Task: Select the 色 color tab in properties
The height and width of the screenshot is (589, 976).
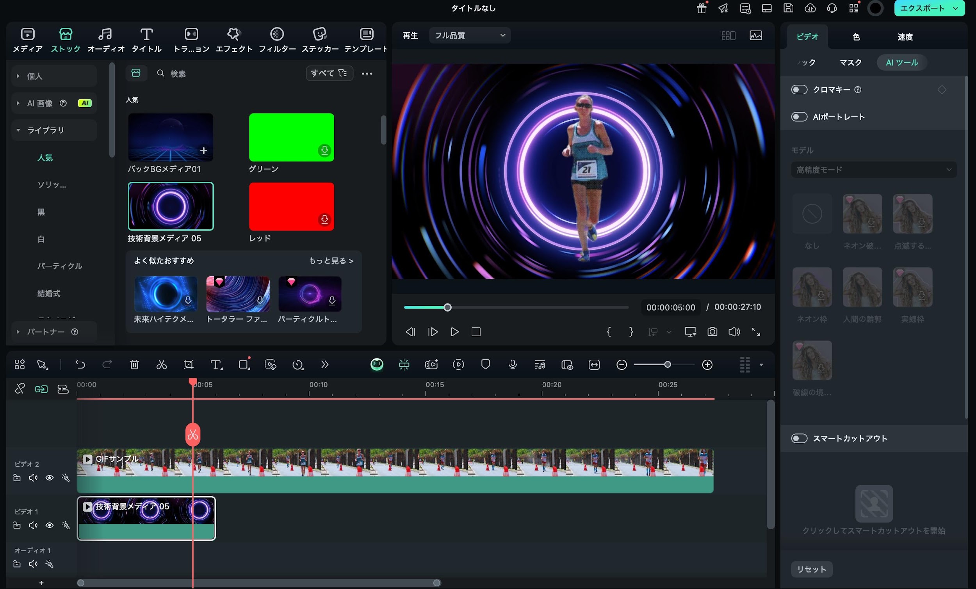Action: [x=856, y=37]
